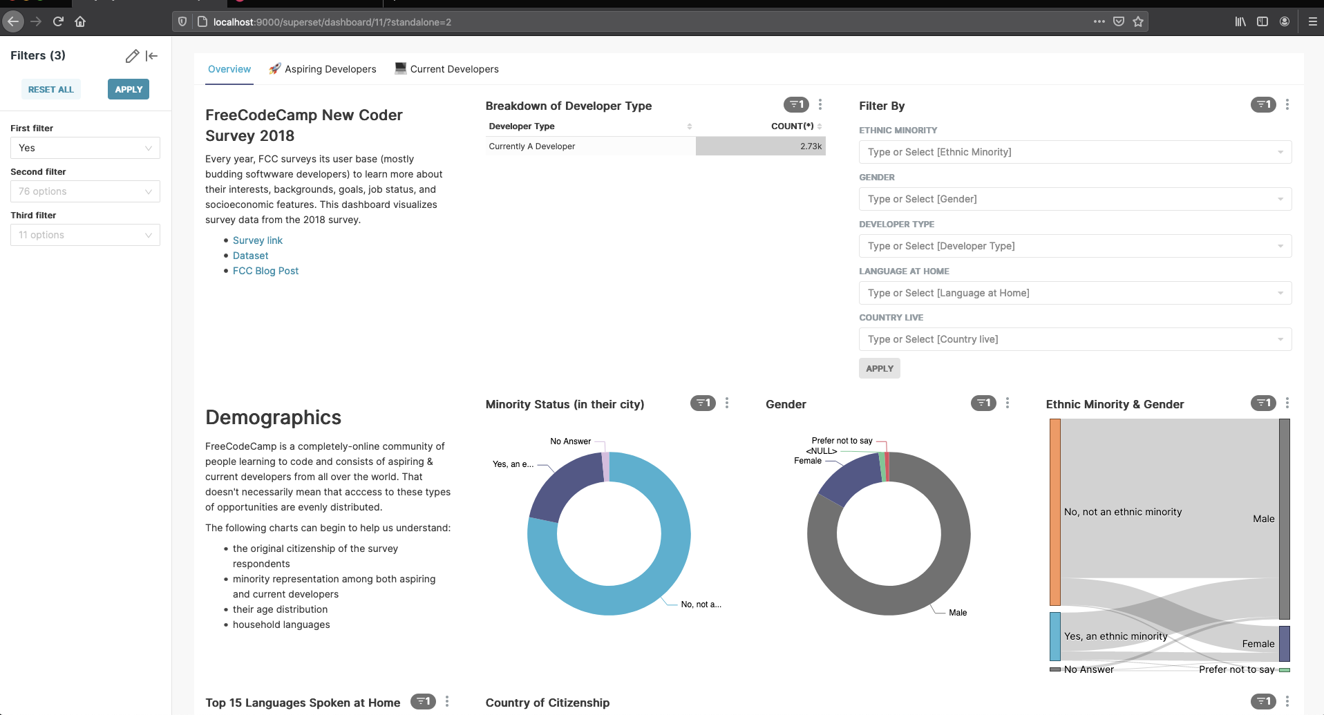
Task: Open the Ethnic Minority select box
Action: coord(1075,152)
